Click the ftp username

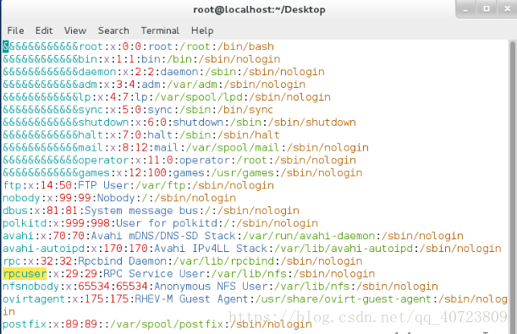[12, 185]
